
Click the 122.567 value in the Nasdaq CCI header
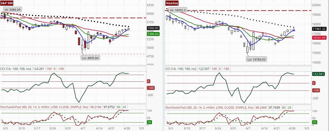(x=204, y=69)
